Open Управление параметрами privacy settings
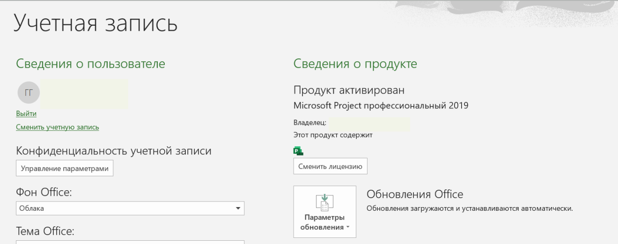The height and width of the screenshot is (244, 618). (x=65, y=168)
